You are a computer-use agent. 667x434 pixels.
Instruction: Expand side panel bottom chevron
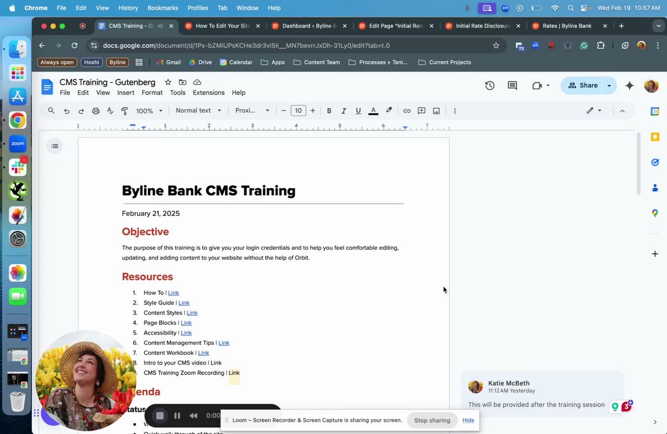pyautogui.click(x=655, y=422)
